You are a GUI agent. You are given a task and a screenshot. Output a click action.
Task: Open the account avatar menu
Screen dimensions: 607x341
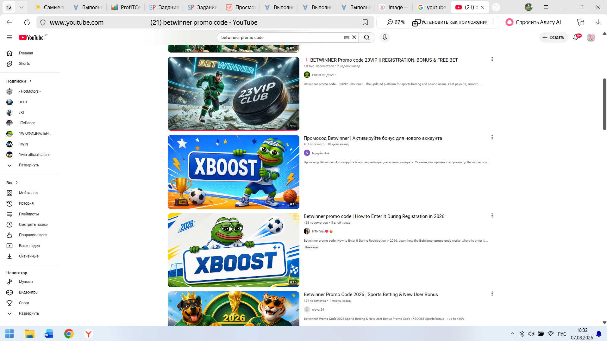(591, 37)
